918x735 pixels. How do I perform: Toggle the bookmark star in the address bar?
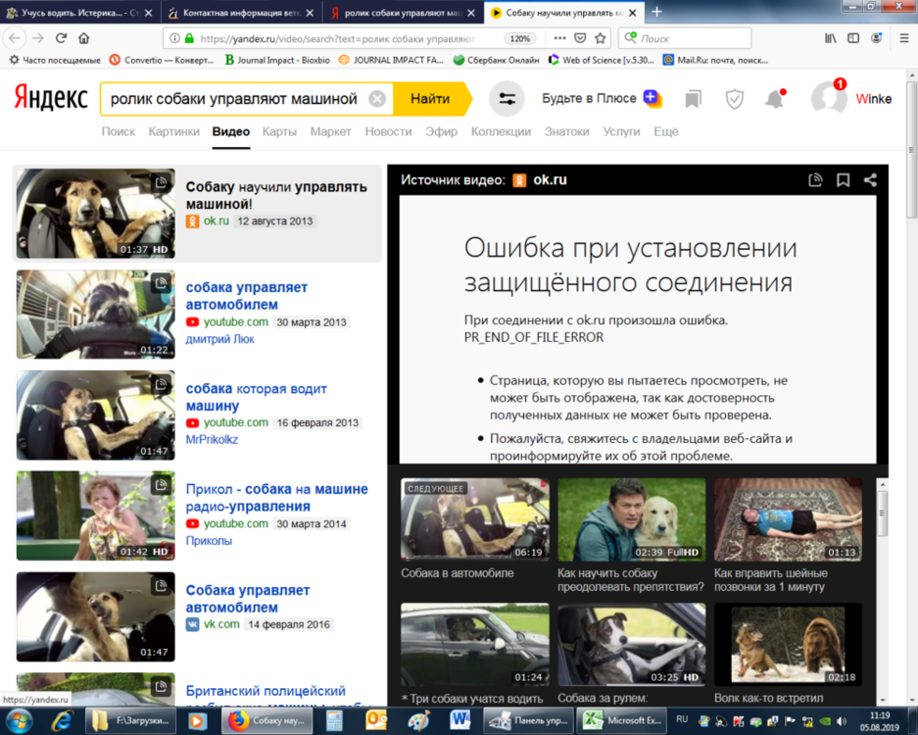tap(603, 37)
